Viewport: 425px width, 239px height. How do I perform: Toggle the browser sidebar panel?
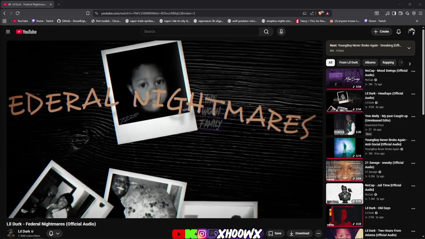394,13
